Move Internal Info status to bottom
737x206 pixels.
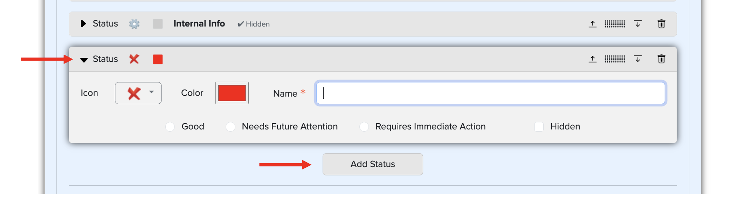(638, 24)
